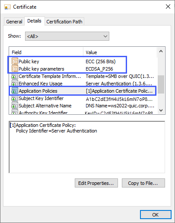Click the ECDSA_P256 value
The width and height of the screenshot is (175, 223).
point(99,69)
